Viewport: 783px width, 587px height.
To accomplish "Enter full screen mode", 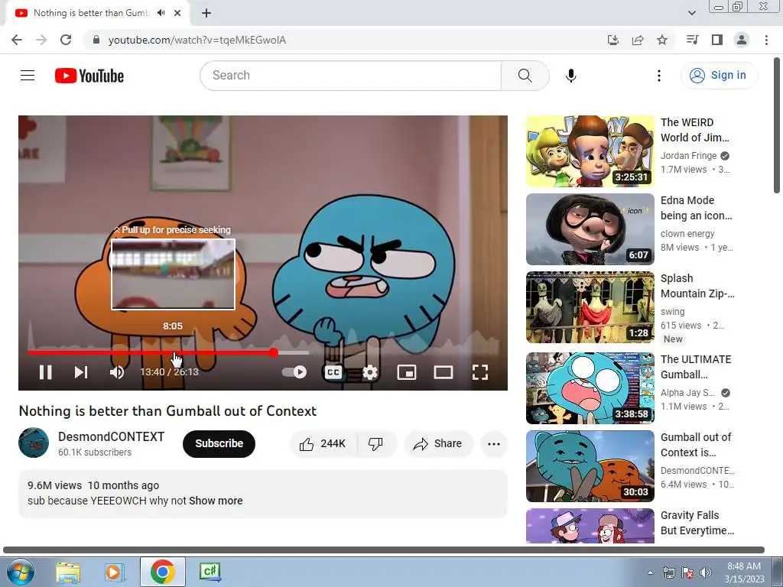I will click(x=480, y=372).
